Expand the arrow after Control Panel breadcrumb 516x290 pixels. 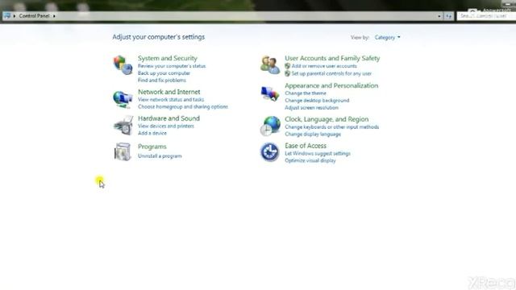point(54,16)
